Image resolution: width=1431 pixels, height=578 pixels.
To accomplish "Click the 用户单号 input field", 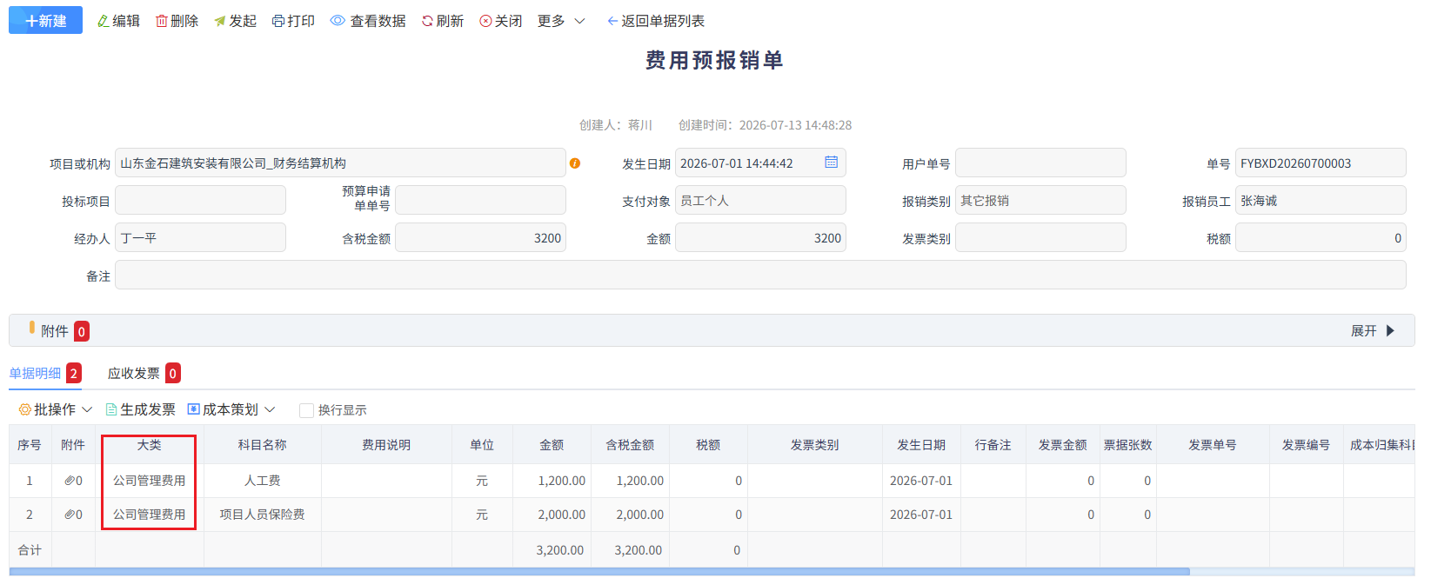I will [1040, 163].
